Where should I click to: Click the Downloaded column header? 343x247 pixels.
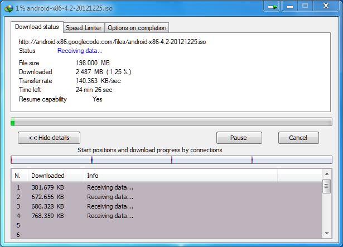(56, 176)
